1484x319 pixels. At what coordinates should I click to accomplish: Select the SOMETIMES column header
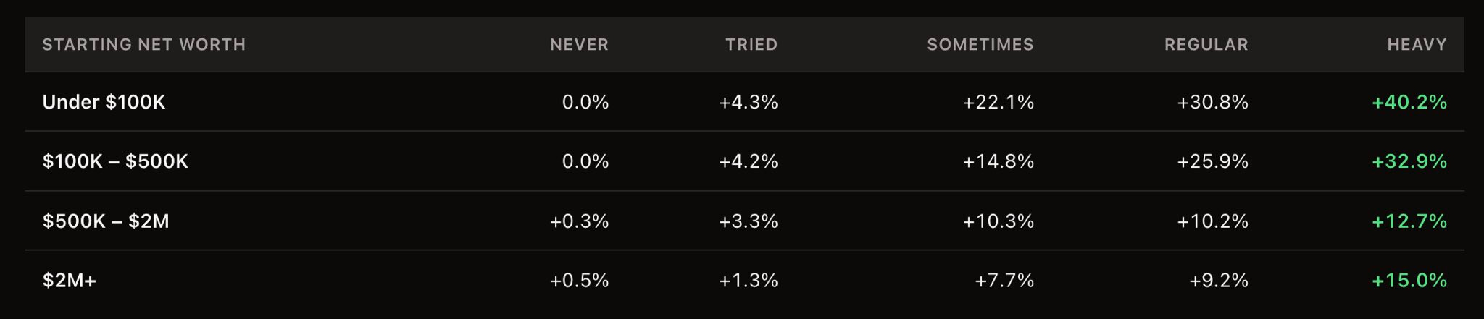[x=980, y=45]
